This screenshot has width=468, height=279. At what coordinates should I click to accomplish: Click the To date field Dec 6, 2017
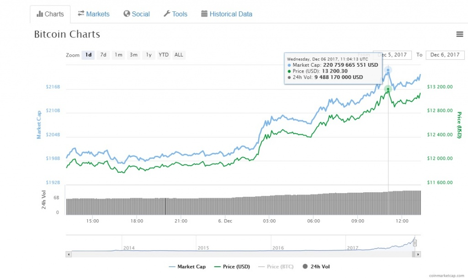[x=445, y=55]
